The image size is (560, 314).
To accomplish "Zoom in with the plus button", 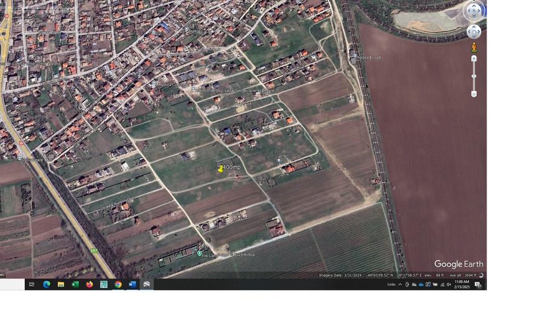I will (x=474, y=58).
